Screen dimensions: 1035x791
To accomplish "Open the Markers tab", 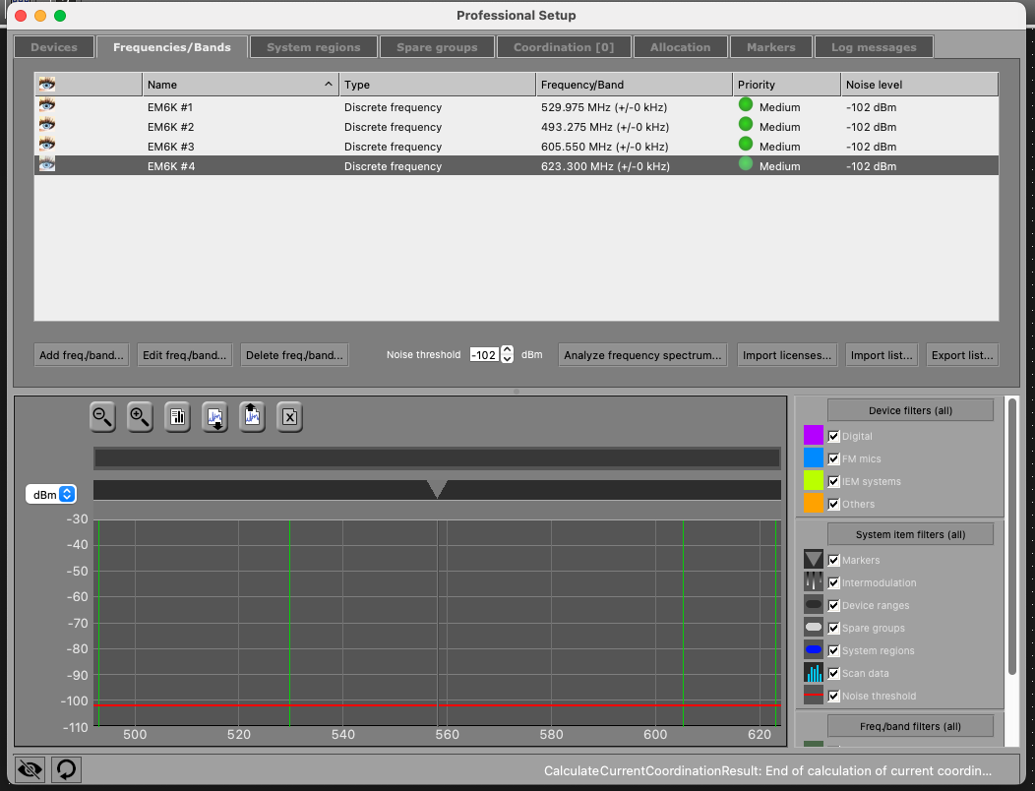I will [771, 47].
